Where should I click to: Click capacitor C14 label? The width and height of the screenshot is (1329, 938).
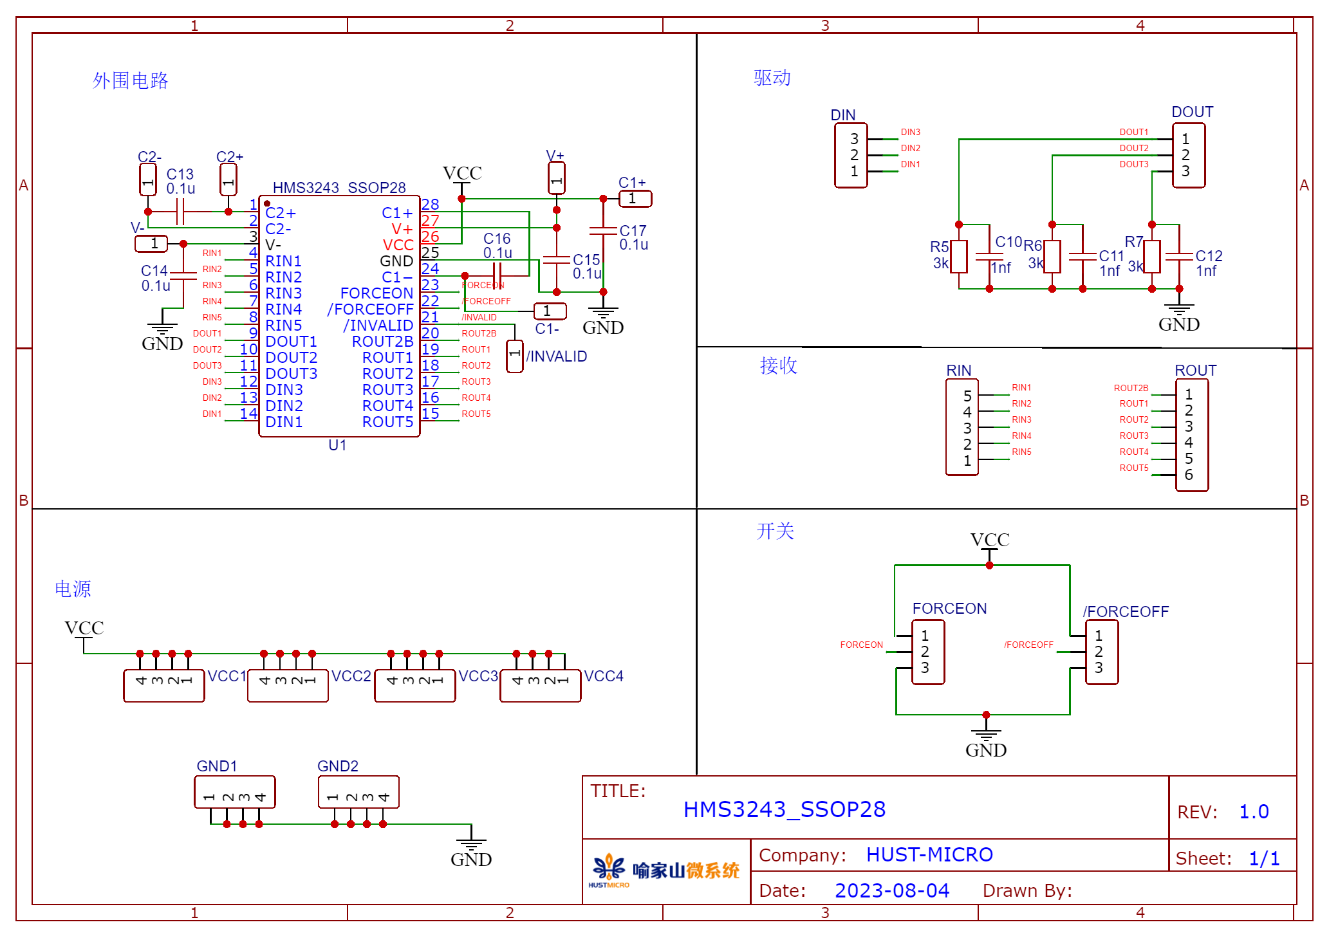coord(154,271)
